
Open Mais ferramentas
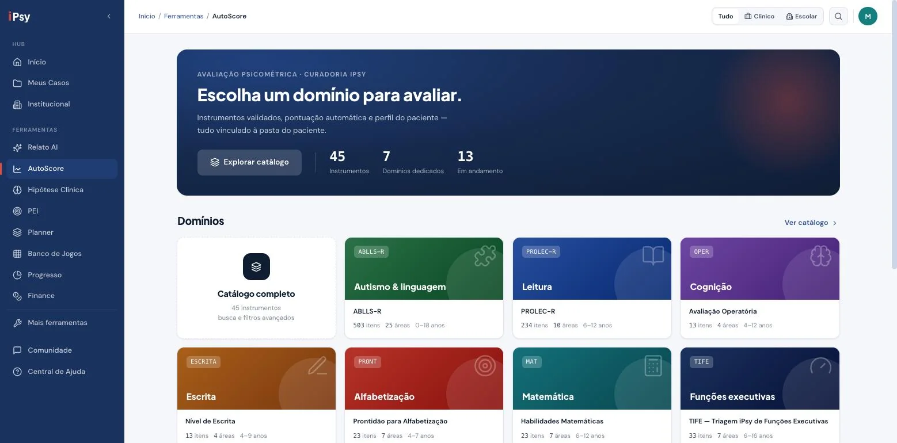(62, 323)
